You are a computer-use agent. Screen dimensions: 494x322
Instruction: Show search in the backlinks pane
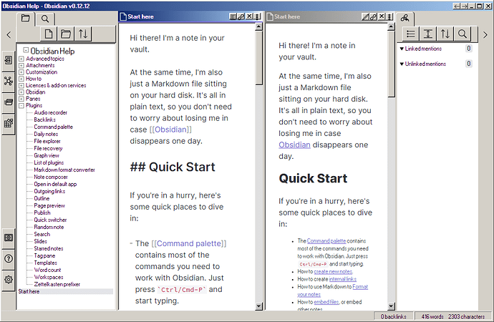[462, 34]
